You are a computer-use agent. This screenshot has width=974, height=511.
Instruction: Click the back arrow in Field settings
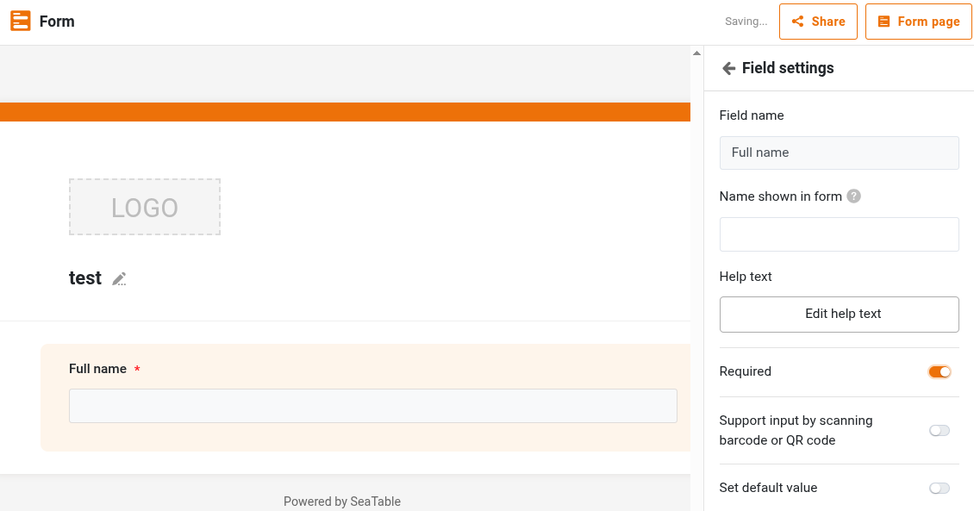pyautogui.click(x=728, y=68)
